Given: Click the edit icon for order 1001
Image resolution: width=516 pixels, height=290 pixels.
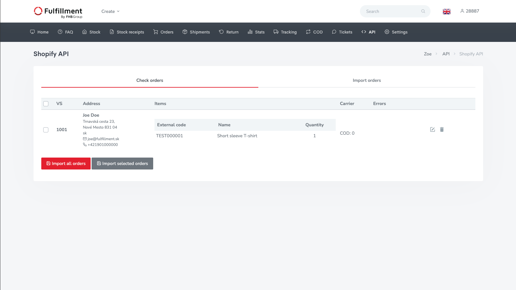Looking at the screenshot, I should (x=432, y=130).
